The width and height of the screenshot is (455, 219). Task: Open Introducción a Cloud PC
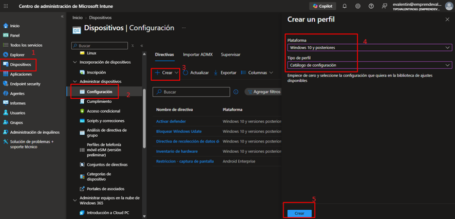(x=108, y=213)
